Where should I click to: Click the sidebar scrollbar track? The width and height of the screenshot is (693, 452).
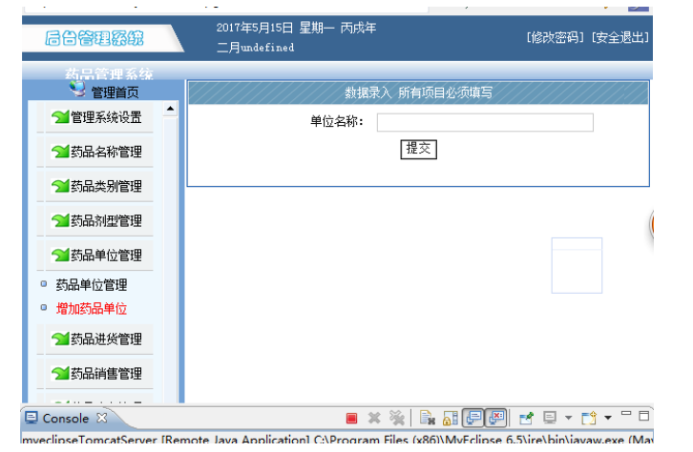tap(170, 259)
